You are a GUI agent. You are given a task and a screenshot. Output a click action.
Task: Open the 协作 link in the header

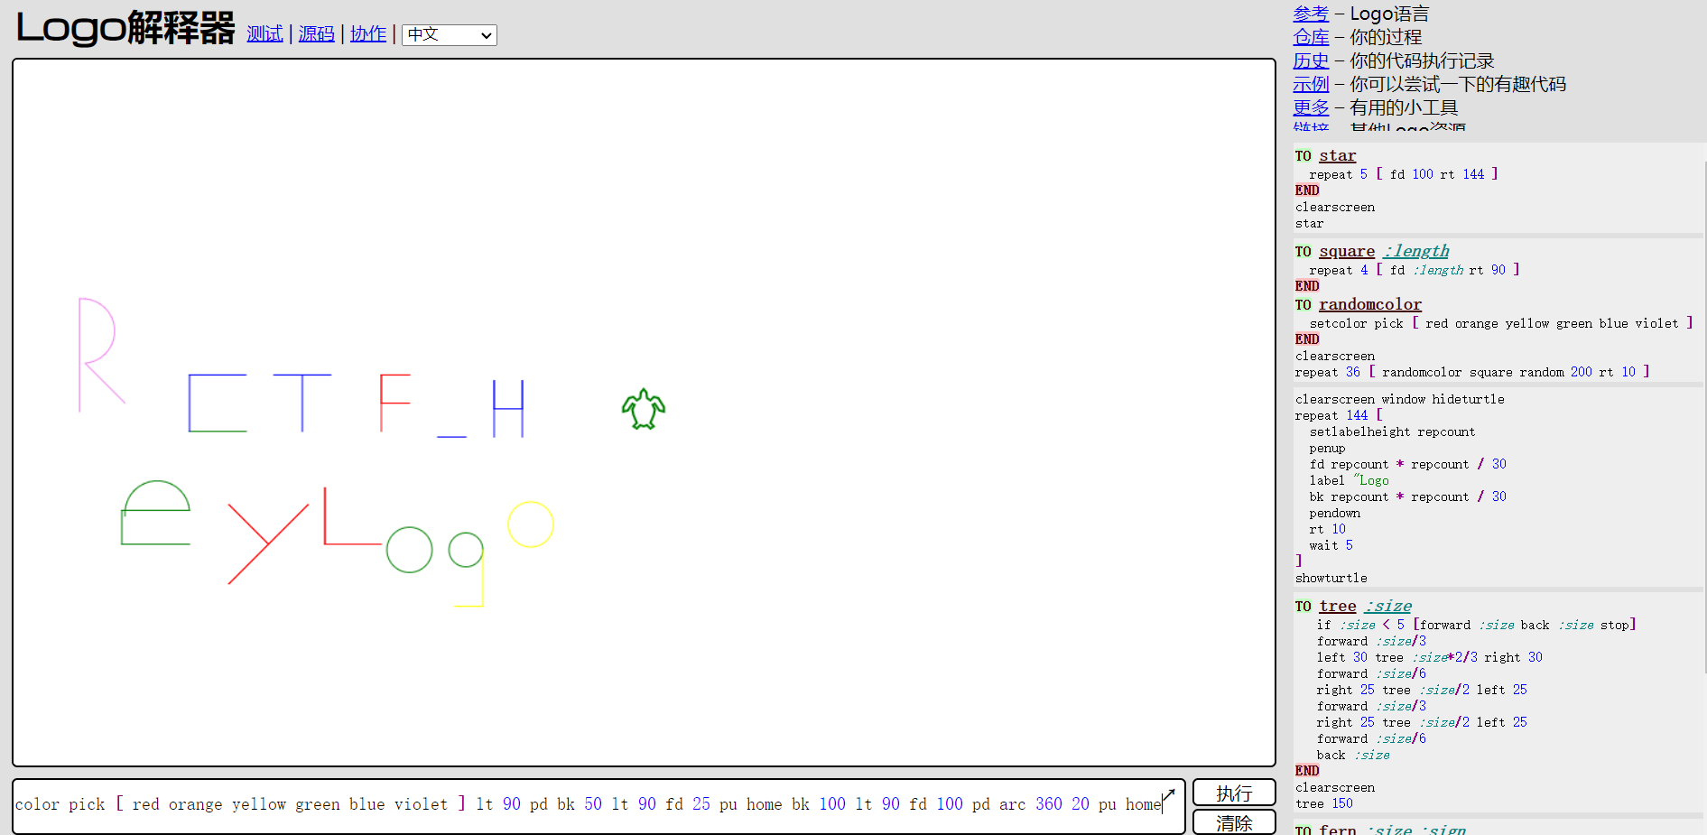(x=368, y=33)
